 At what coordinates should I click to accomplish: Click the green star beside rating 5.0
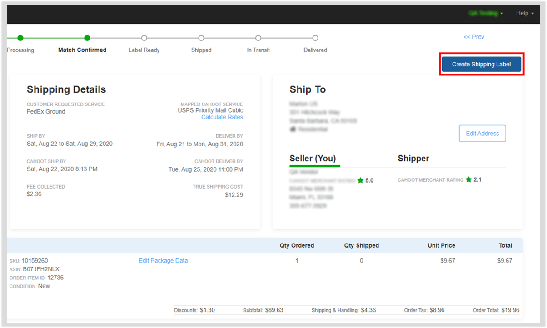coord(360,180)
